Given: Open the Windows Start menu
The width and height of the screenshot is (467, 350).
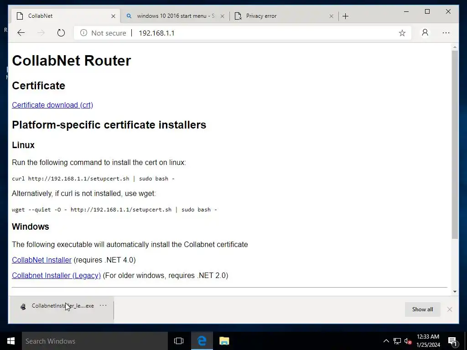Looking at the screenshot, I should pyautogui.click(x=11, y=341).
